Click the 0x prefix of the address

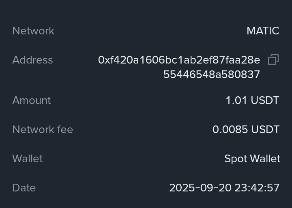tap(103, 60)
